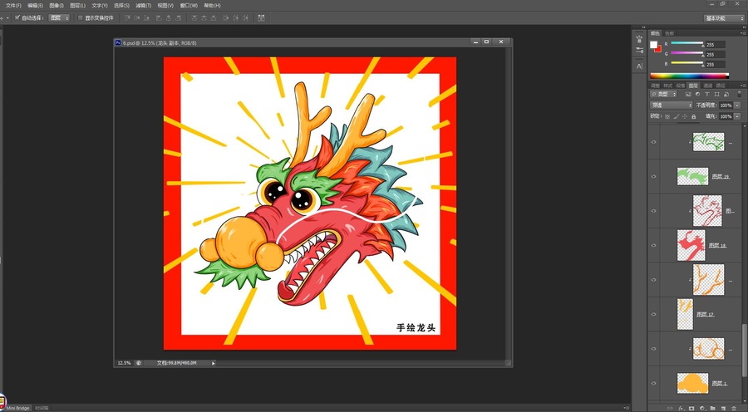
Task: Switch to the 色板 swatches tab
Action: point(670,33)
